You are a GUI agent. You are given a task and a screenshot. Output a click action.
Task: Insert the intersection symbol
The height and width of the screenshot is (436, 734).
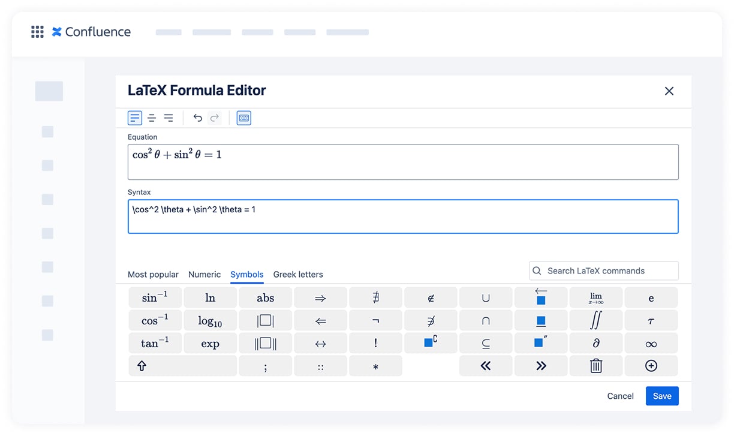(486, 320)
